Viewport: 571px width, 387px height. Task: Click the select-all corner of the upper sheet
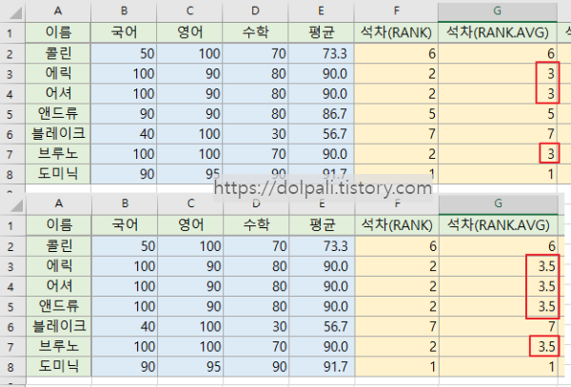12,11
